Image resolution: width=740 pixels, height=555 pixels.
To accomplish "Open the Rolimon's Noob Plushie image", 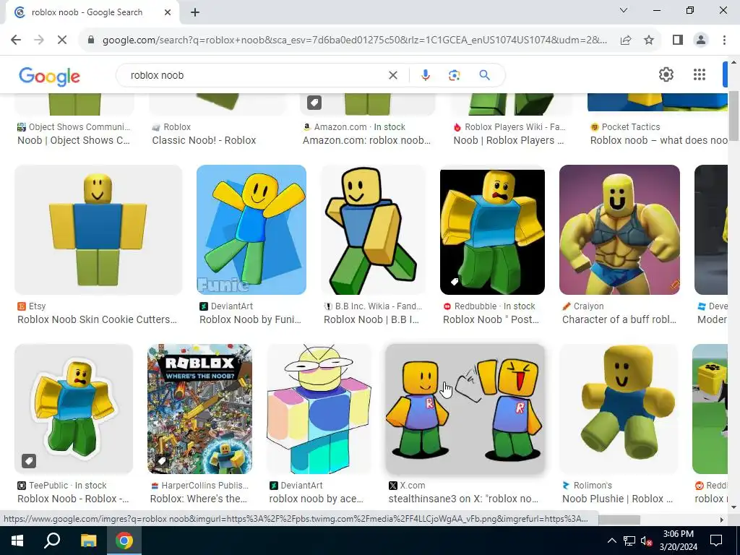I will tap(619, 409).
